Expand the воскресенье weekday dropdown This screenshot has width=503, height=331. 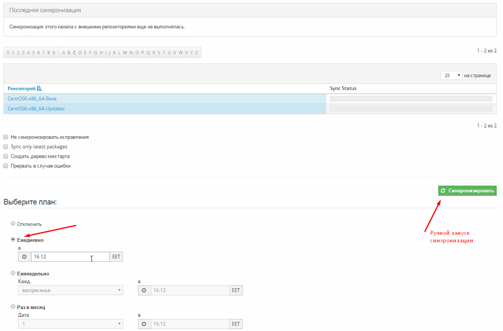70,290
